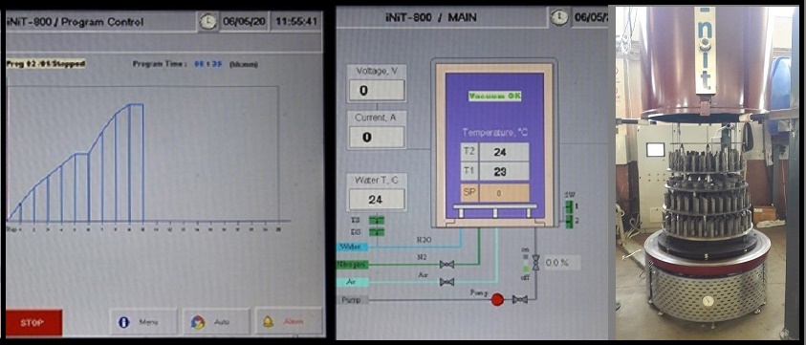This screenshot has width=806, height=345.
Task: Toggle the on/off indicator of the throttle valve
Action: click(x=524, y=262)
